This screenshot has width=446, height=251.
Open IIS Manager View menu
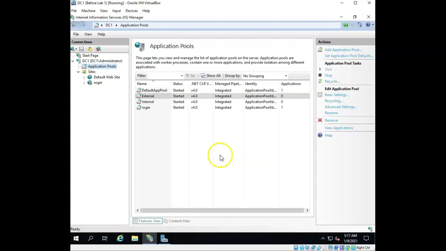pos(88,34)
